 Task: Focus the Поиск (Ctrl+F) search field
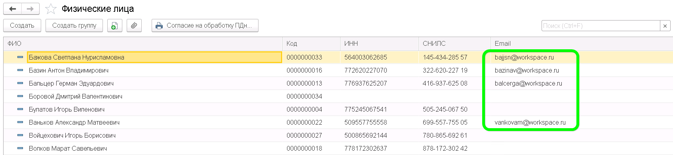click(601, 26)
